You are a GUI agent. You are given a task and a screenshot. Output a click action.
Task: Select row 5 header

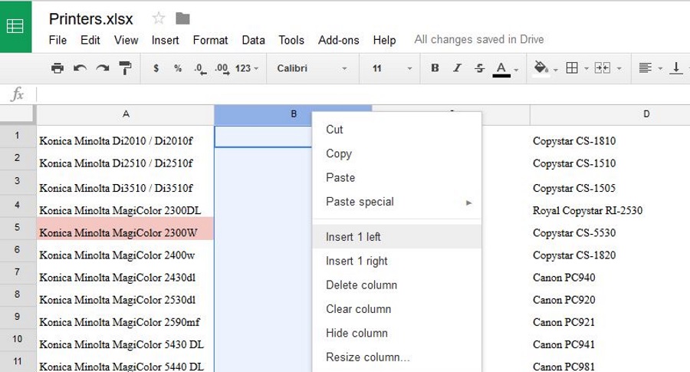17,228
